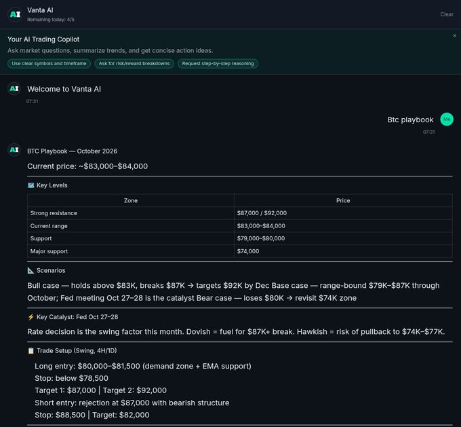Click the 'Bull case — holds above $83K' paragraph
This screenshot has height=427, width=461.
(x=233, y=291)
